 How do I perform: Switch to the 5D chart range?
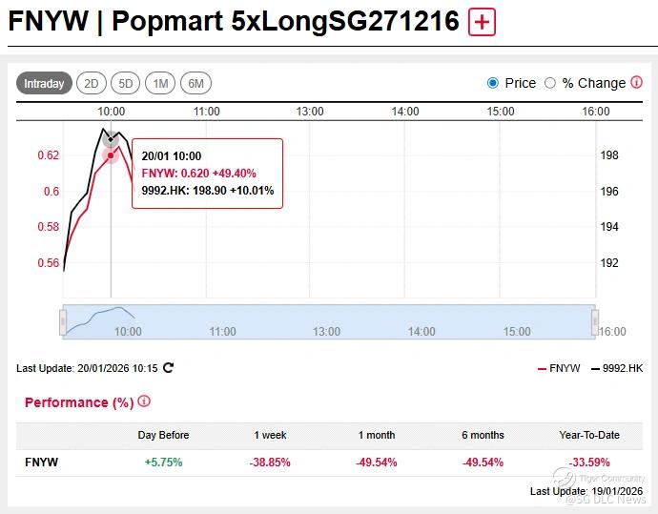coord(126,84)
